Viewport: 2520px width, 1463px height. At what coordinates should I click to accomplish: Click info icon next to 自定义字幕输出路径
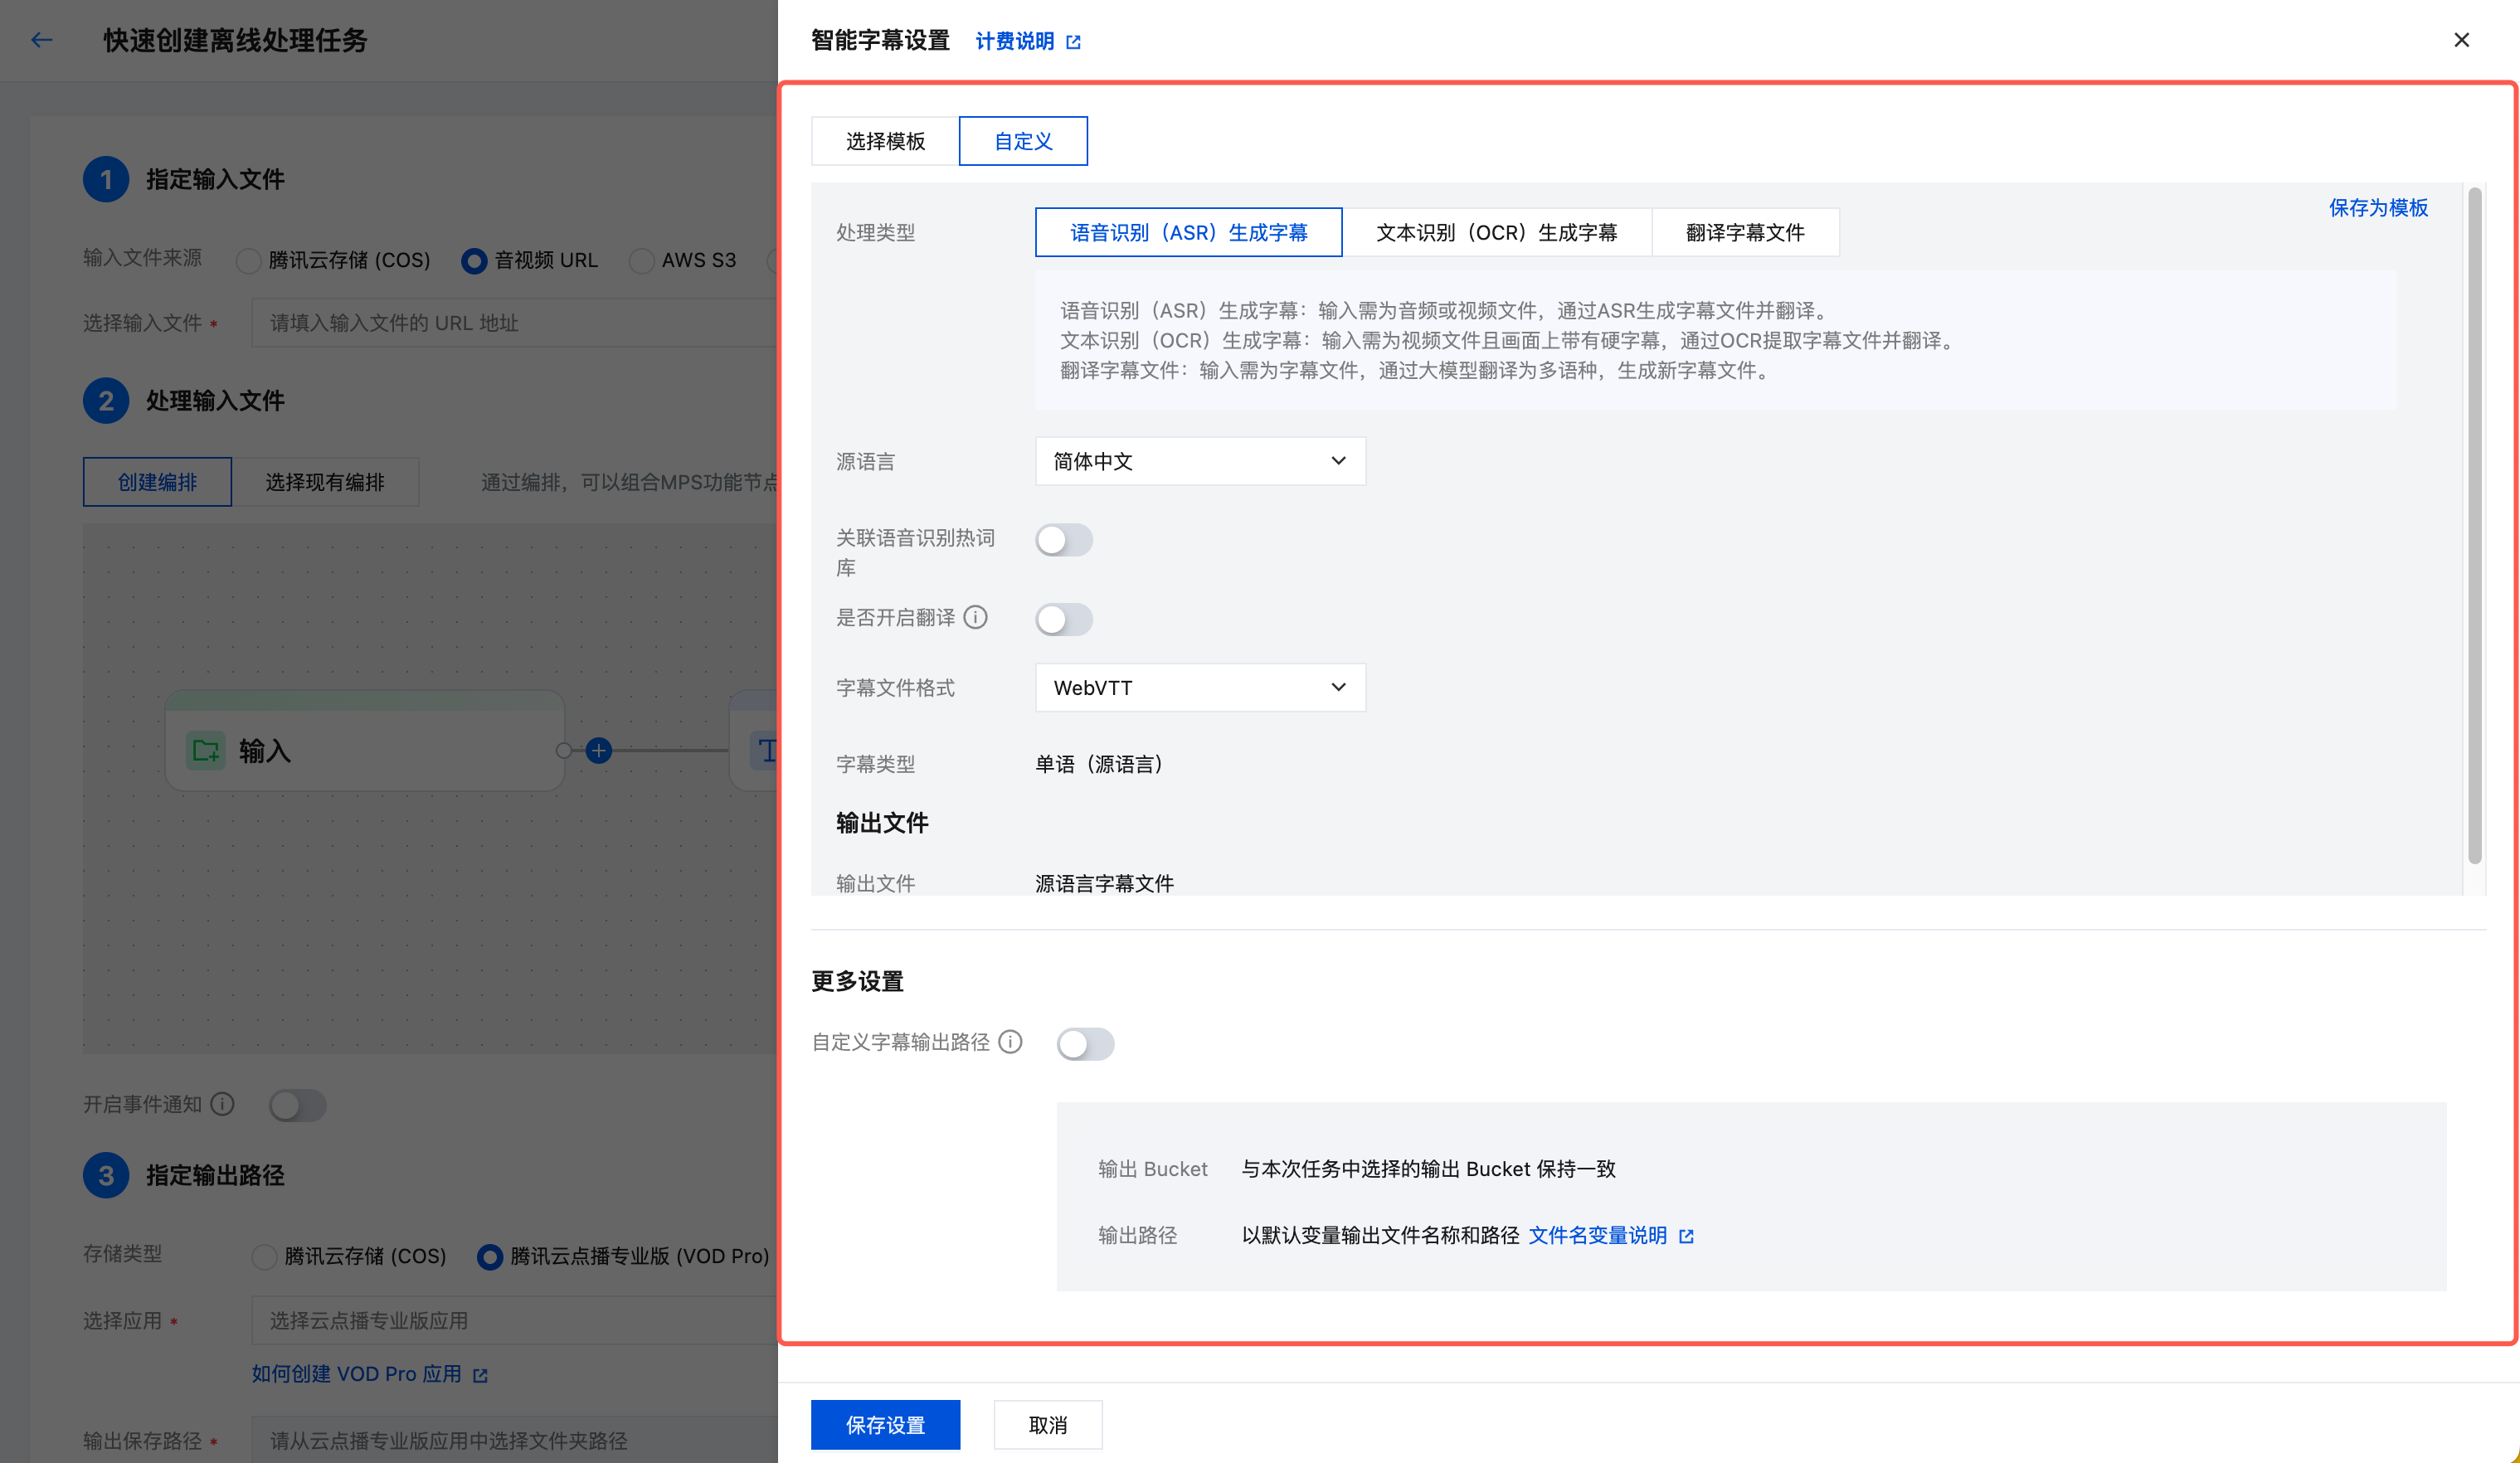[x=1011, y=1042]
